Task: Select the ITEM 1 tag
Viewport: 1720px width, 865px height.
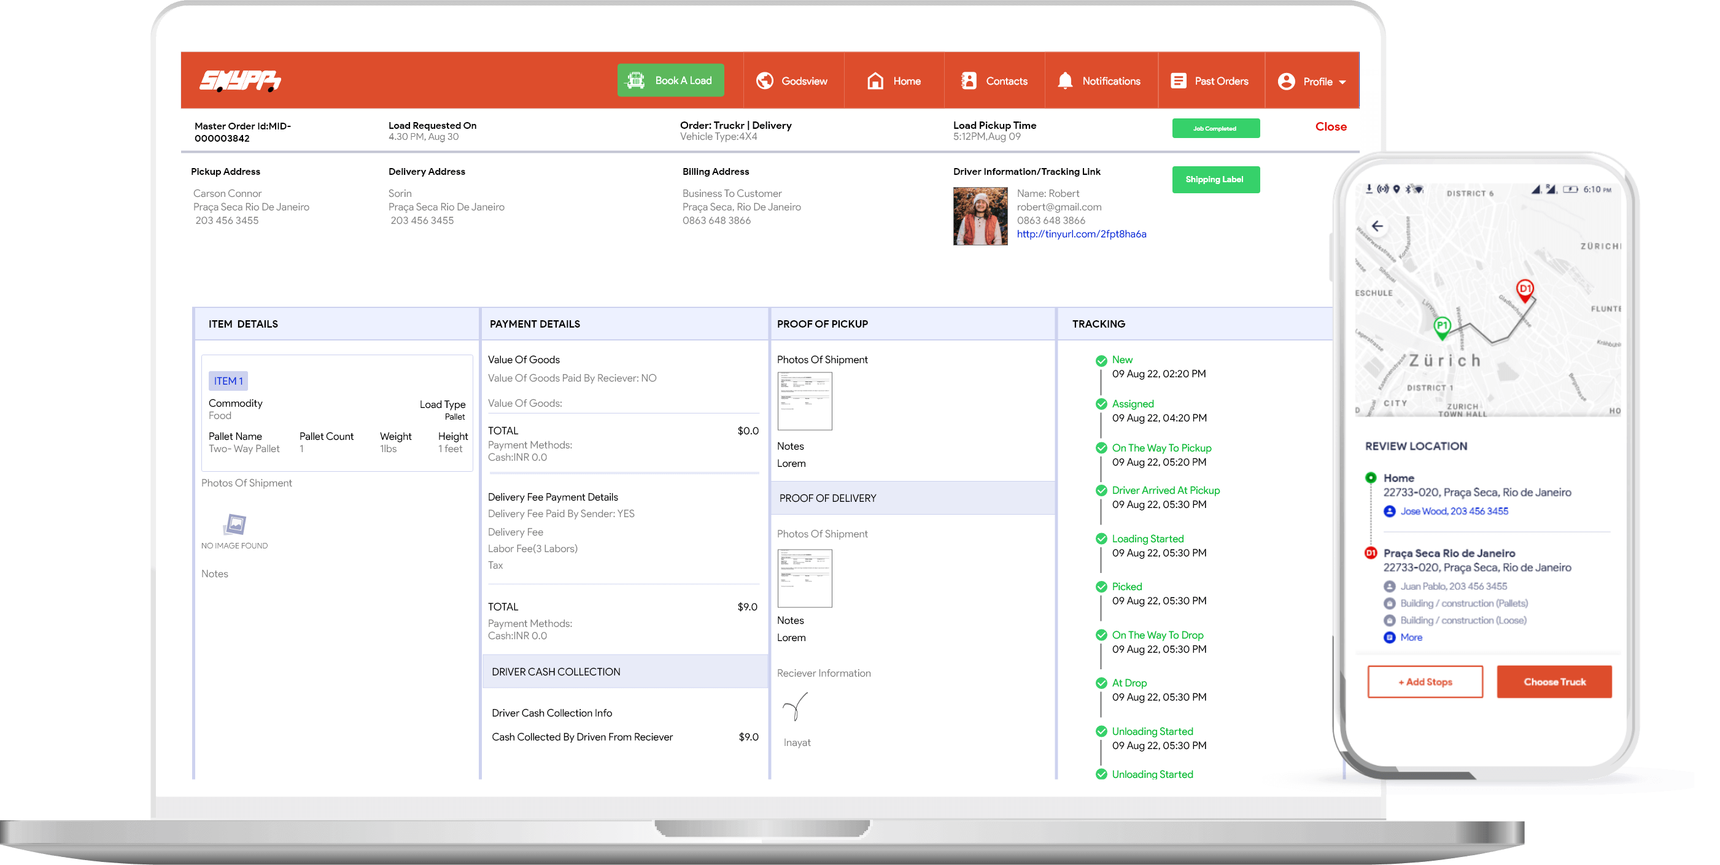Action: [x=228, y=381]
